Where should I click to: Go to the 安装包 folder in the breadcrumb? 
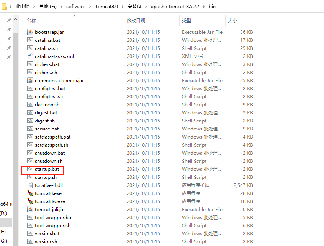click(x=134, y=7)
